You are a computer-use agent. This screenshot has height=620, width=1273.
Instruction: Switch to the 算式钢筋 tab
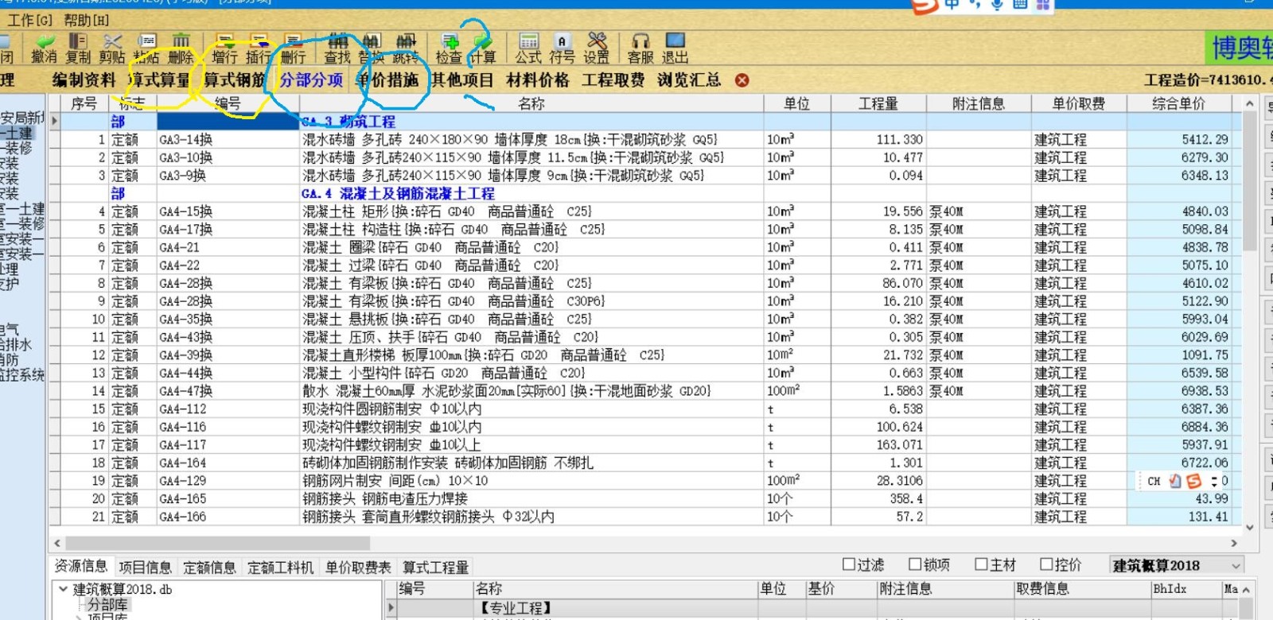click(x=234, y=80)
